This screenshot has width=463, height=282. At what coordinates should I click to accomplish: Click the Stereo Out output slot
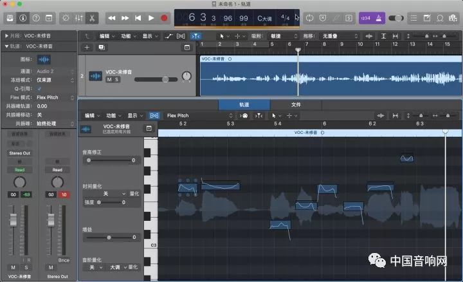(x=19, y=153)
